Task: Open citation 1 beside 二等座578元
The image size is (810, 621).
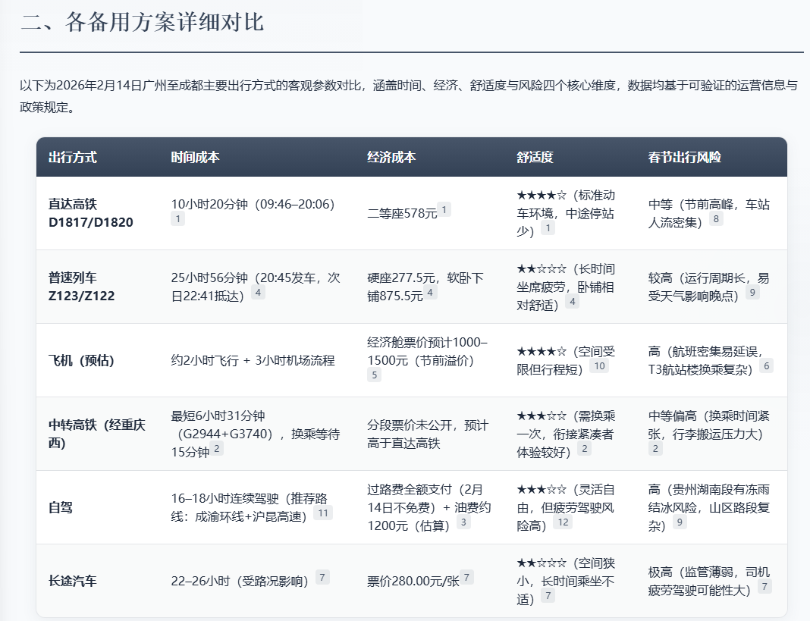Action: click(444, 210)
